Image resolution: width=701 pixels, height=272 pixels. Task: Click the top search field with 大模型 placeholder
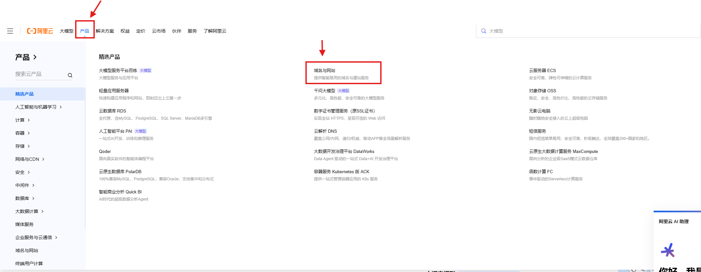[588, 31]
